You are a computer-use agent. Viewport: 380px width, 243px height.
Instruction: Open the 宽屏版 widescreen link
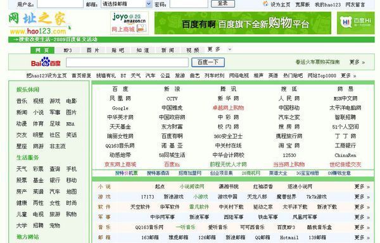point(303,4)
